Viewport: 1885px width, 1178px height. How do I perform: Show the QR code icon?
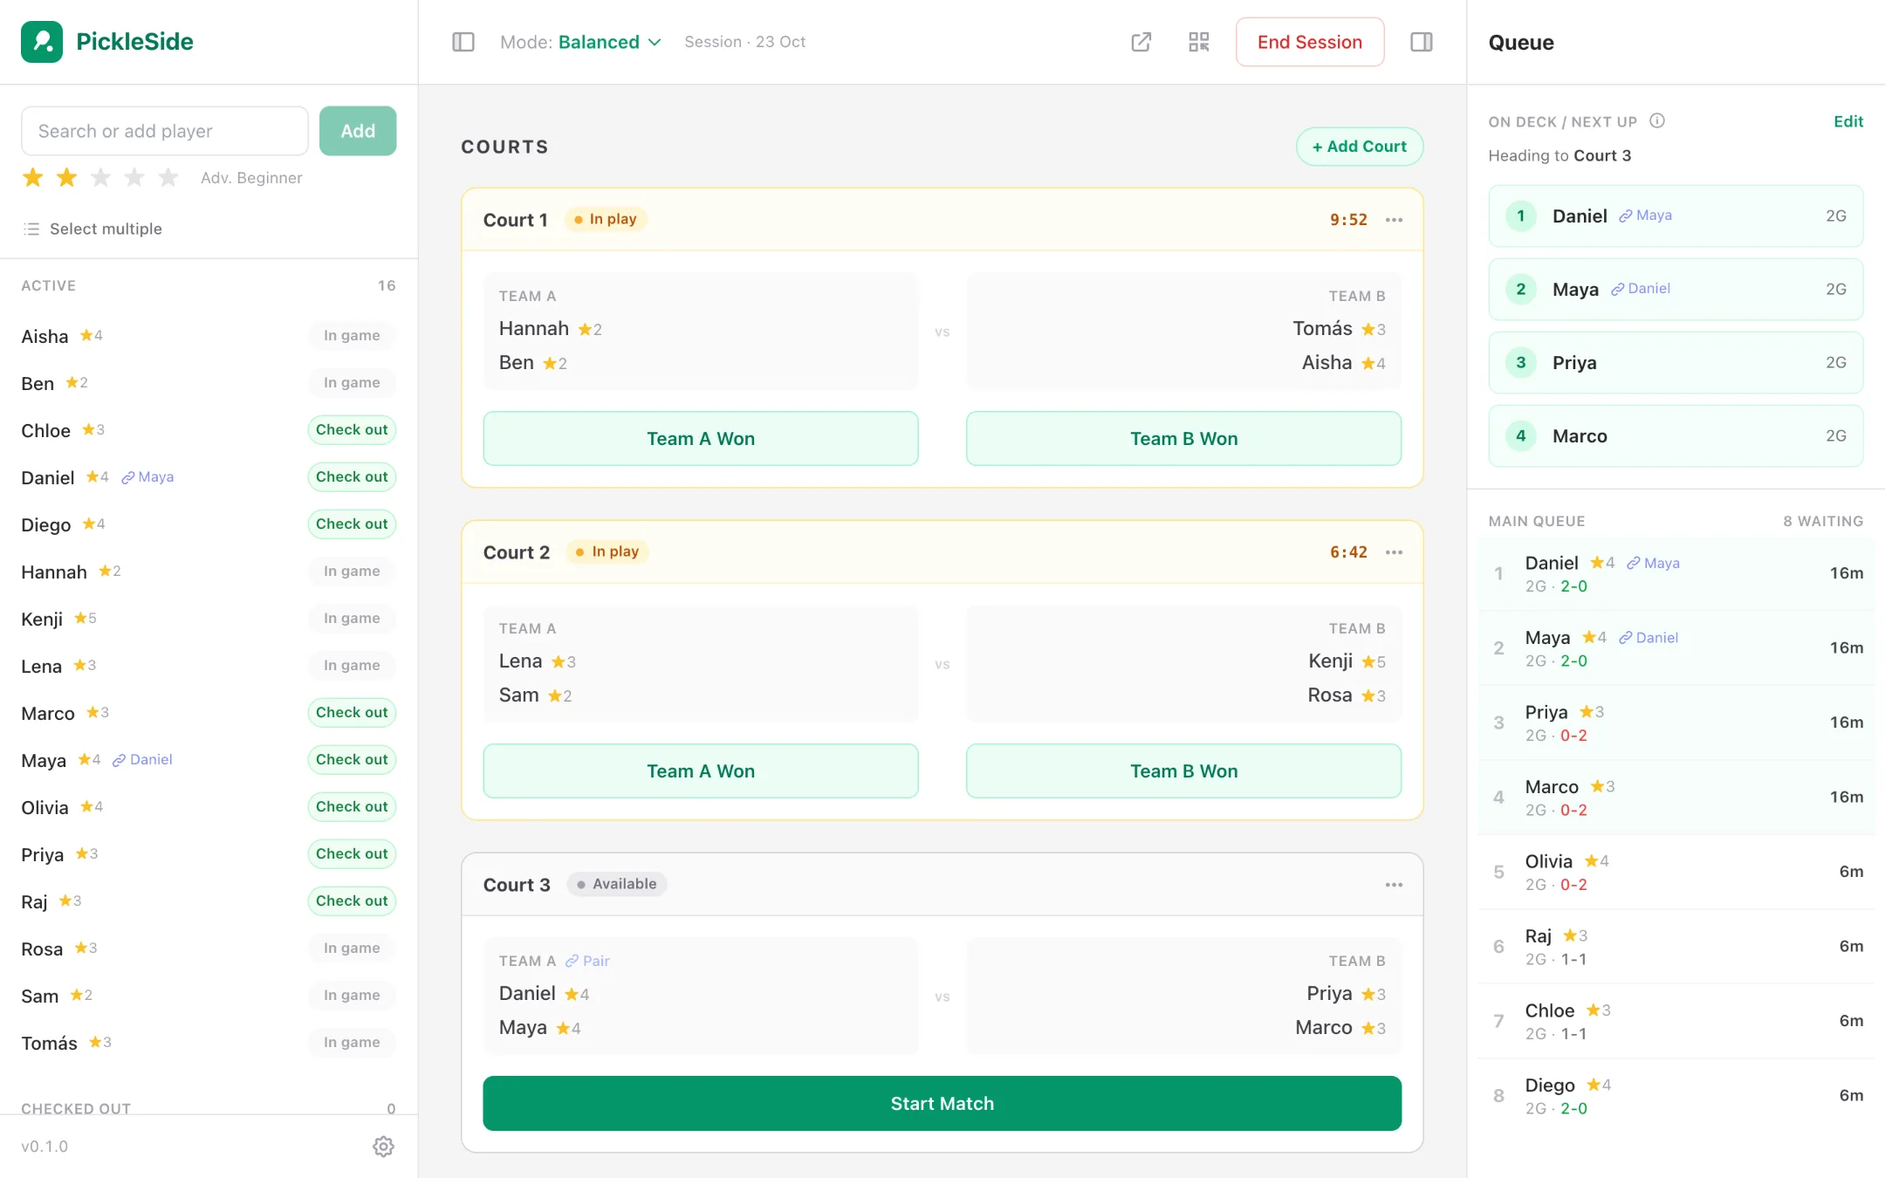(1199, 42)
